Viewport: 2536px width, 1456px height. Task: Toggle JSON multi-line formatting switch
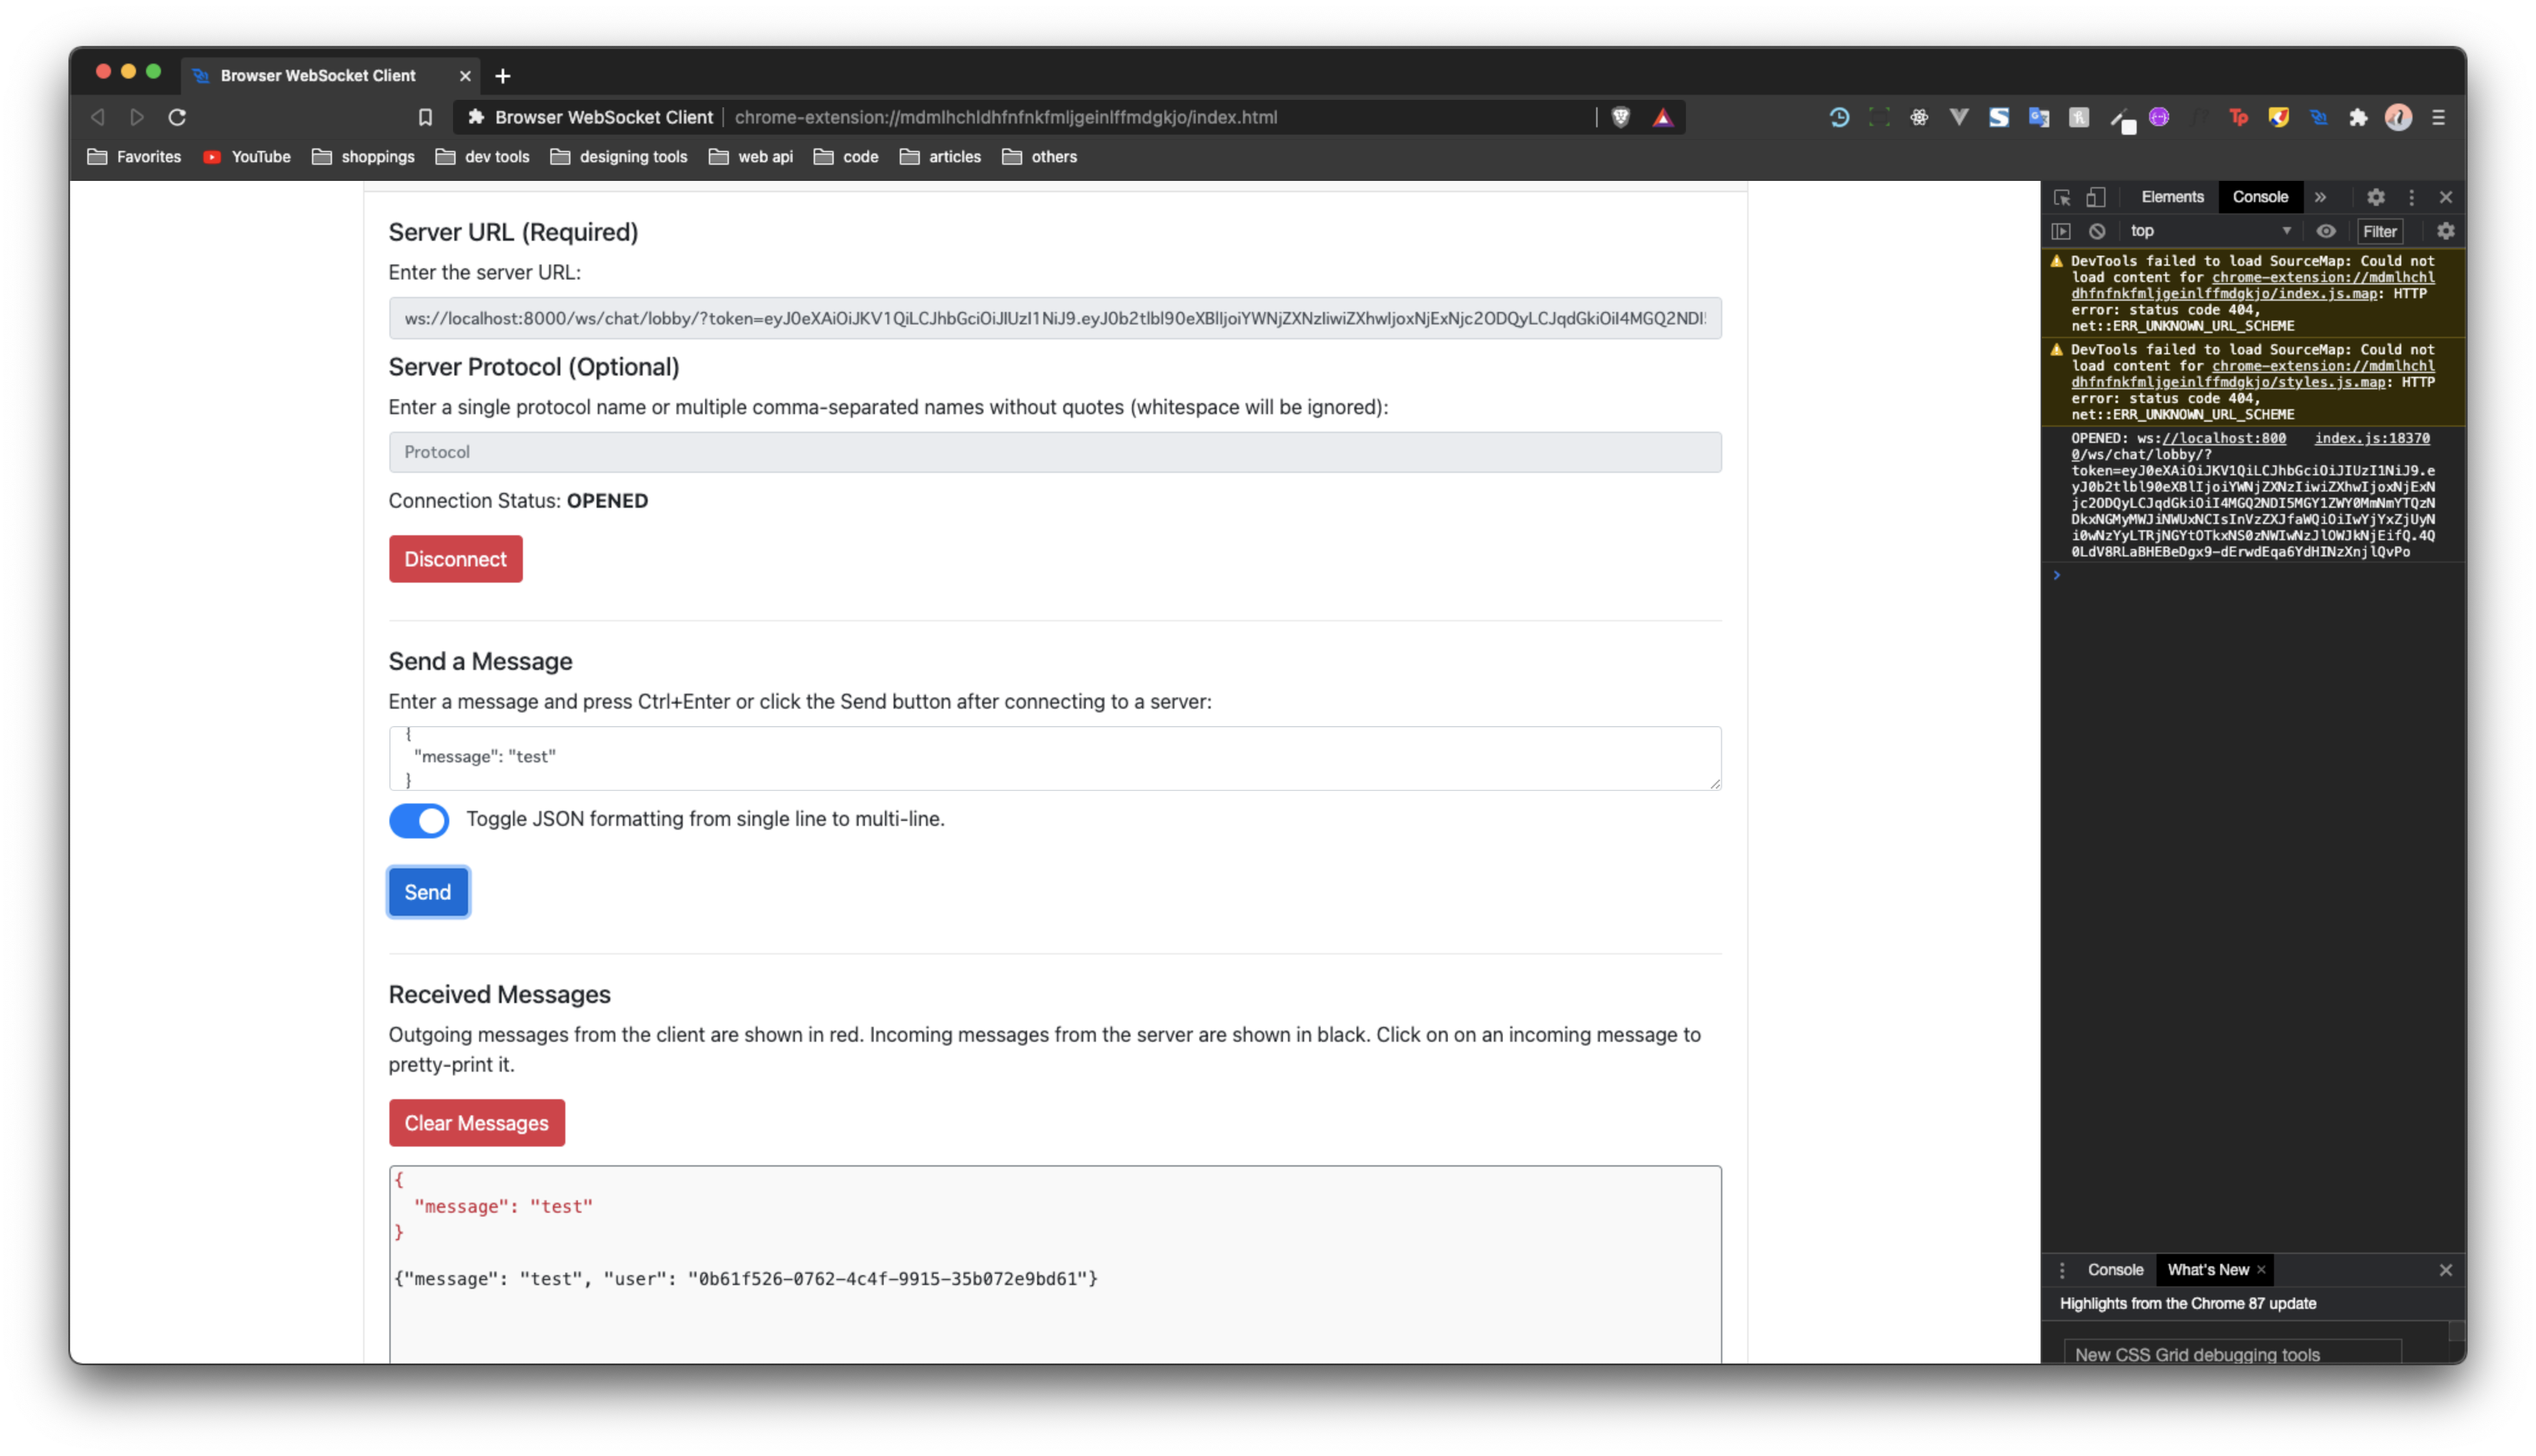click(419, 820)
